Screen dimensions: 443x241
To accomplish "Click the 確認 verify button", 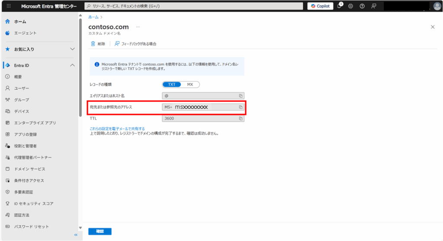I will 100,231.
